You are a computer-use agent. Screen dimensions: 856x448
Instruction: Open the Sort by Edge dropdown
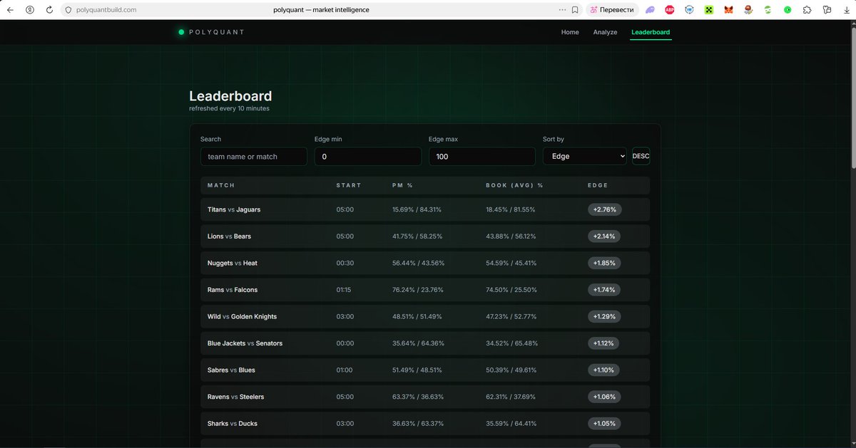pos(584,156)
